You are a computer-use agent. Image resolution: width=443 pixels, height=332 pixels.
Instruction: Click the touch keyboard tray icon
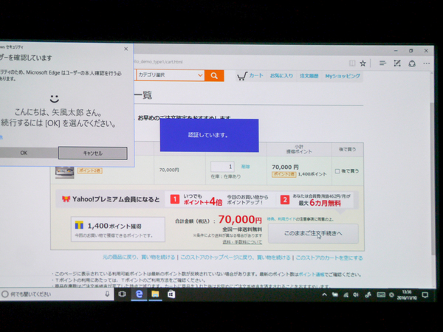tap(381, 295)
